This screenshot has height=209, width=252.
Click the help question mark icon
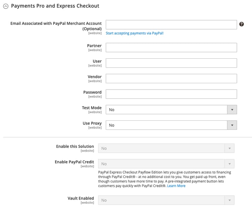click(x=241, y=24)
